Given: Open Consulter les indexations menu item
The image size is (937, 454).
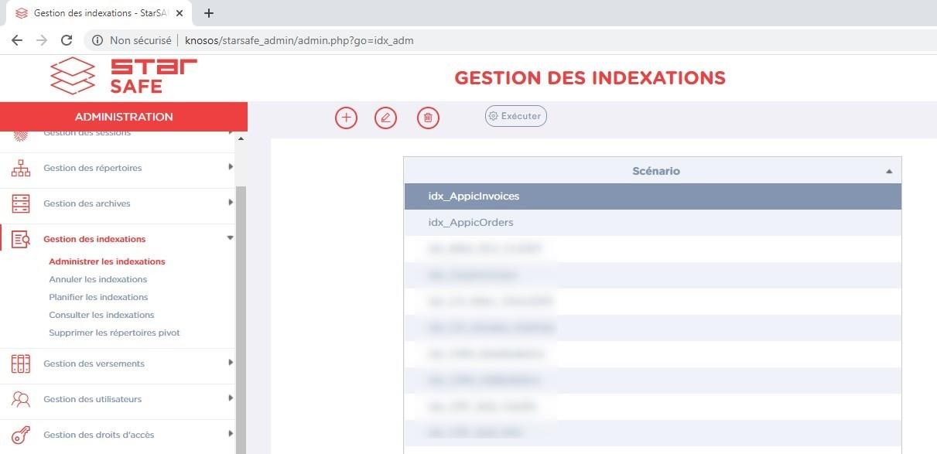Looking at the screenshot, I should (101, 315).
